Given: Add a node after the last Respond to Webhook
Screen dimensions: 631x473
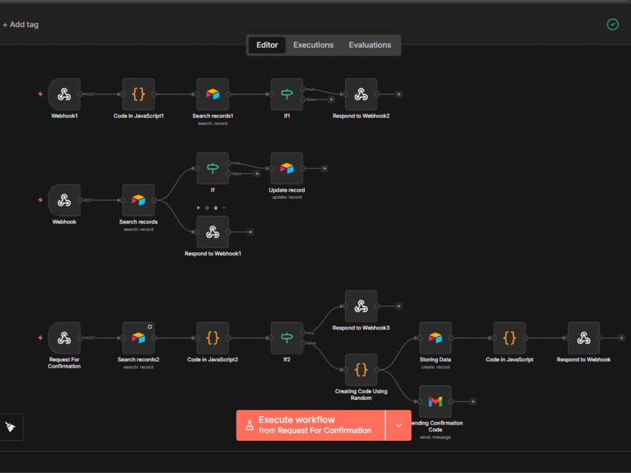Looking at the screenshot, I should point(622,338).
